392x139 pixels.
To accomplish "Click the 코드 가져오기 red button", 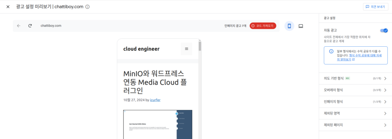I will click(x=263, y=26).
